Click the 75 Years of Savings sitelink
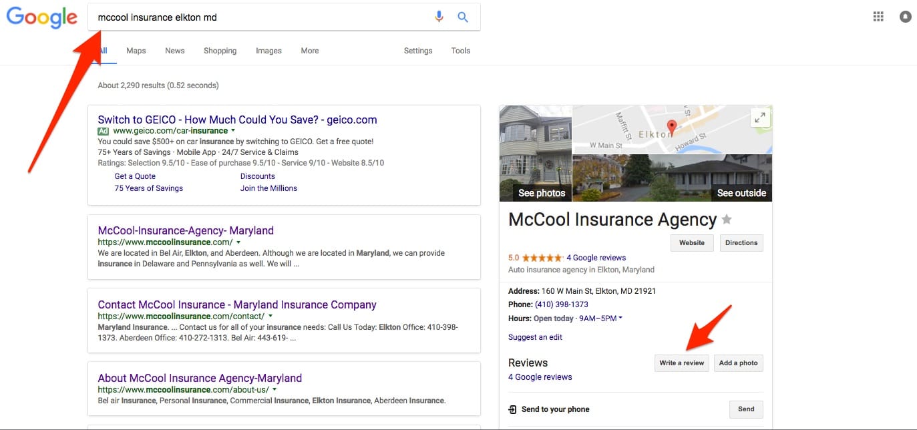This screenshot has height=430, width=917. point(149,188)
